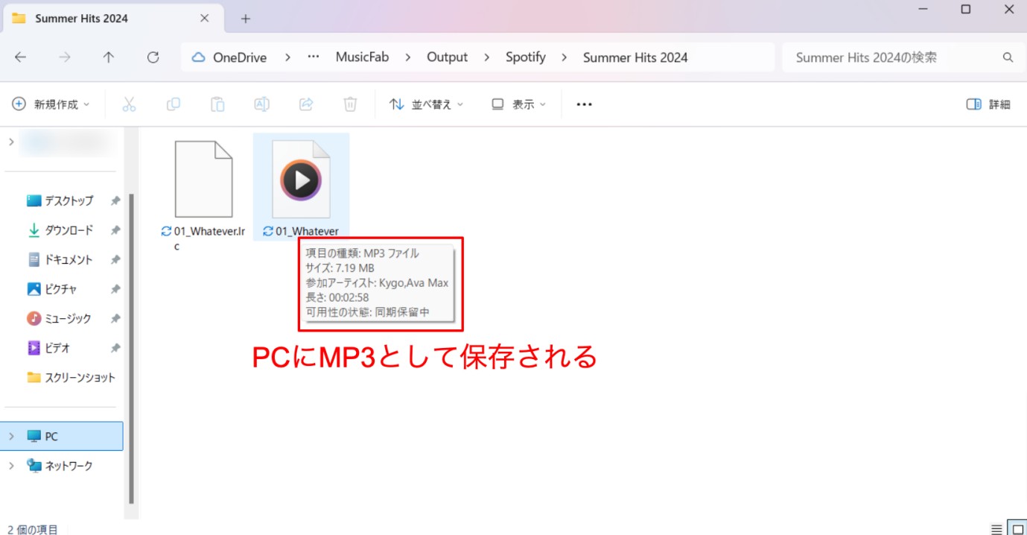Image resolution: width=1027 pixels, height=535 pixels.
Task: Unpin ドキュメント using its pin icon
Action: pyautogui.click(x=115, y=259)
